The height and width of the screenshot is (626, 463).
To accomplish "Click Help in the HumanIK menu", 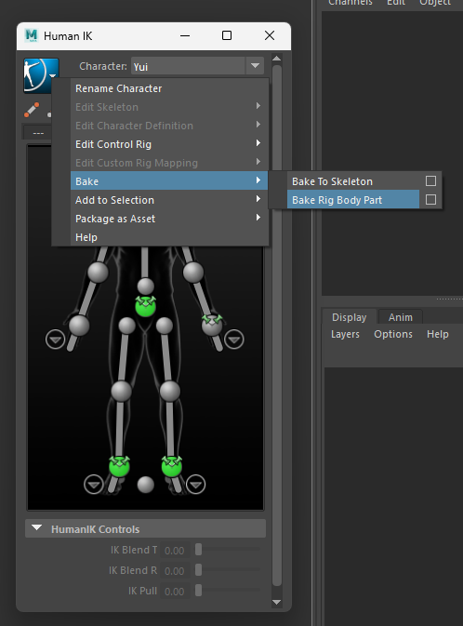I will click(169, 237).
